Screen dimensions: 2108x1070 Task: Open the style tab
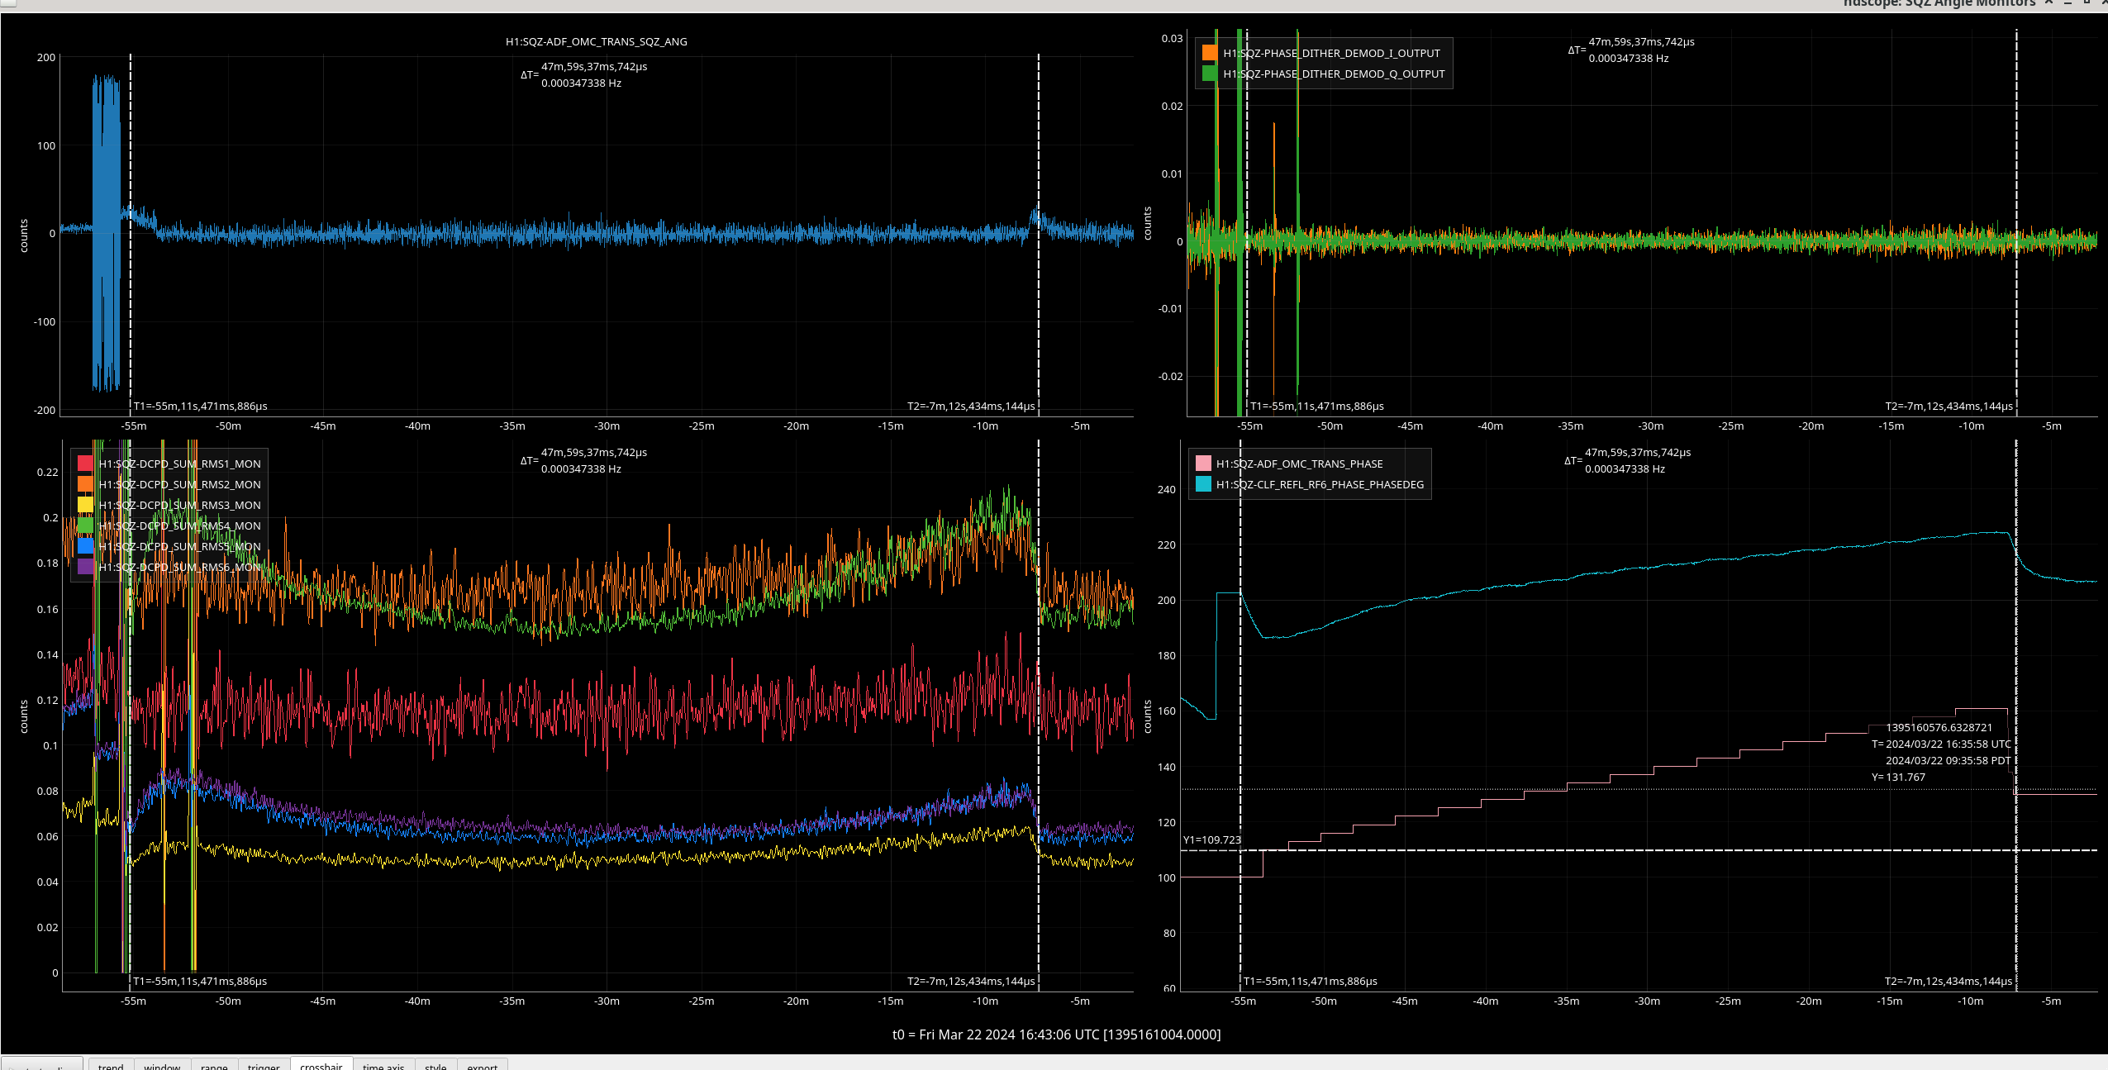click(x=435, y=1065)
